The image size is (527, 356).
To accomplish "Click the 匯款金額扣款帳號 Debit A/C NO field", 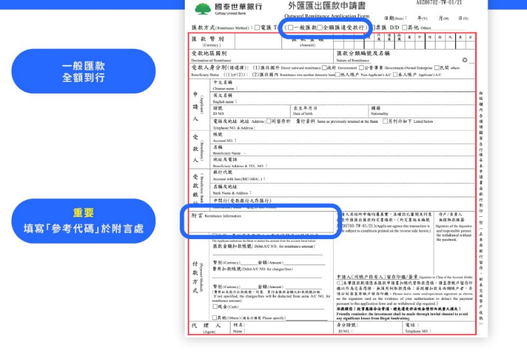I will [x=268, y=250].
